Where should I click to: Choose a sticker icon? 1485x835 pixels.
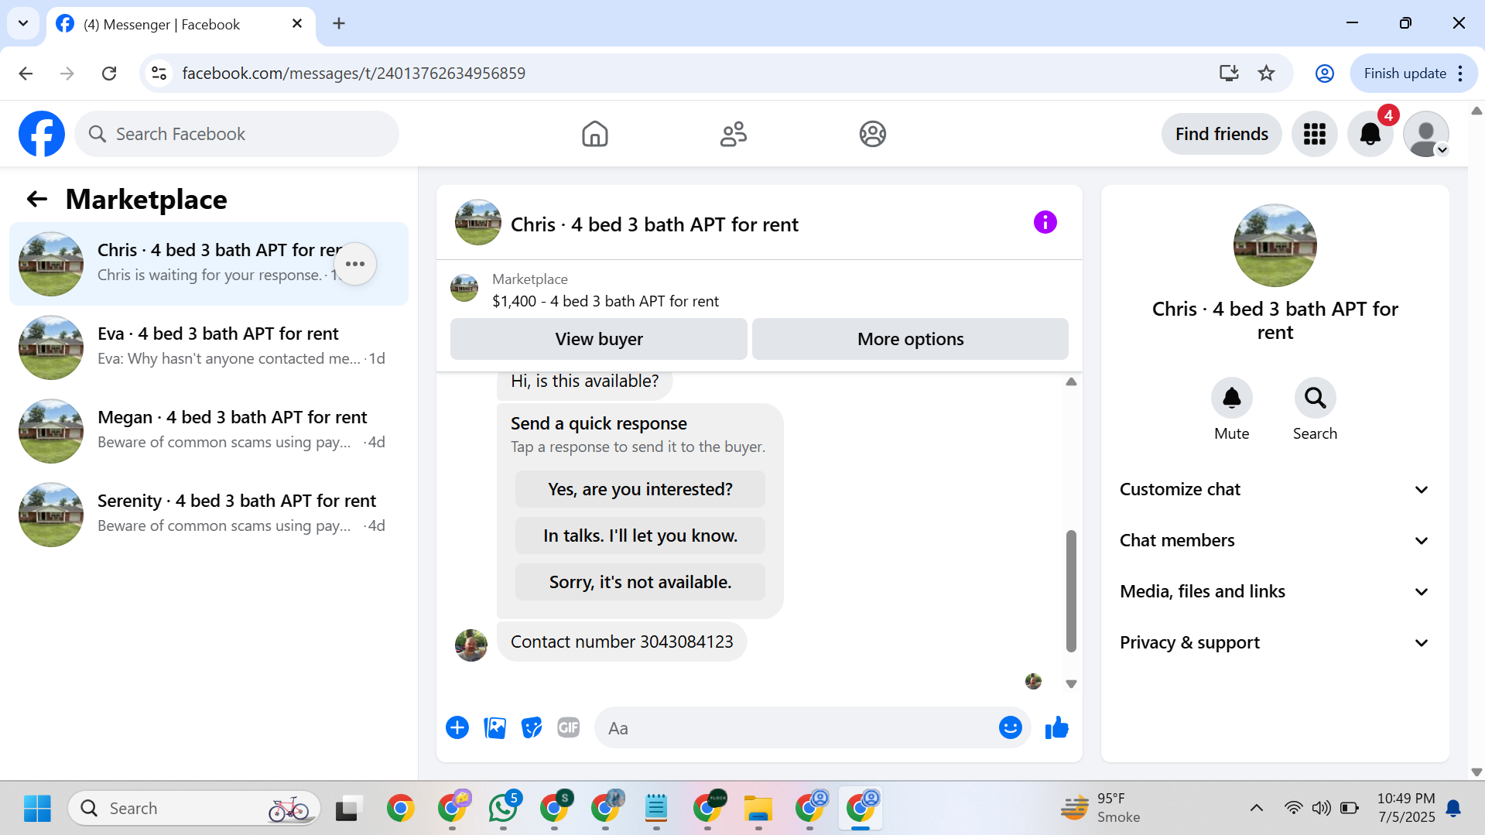click(x=532, y=727)
